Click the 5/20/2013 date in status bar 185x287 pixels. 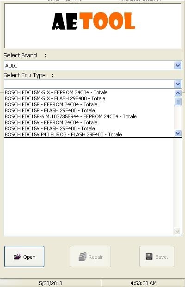click(x=50, y=283)
